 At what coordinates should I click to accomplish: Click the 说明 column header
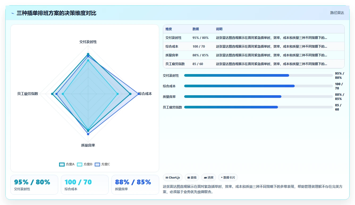coord(219,29)
